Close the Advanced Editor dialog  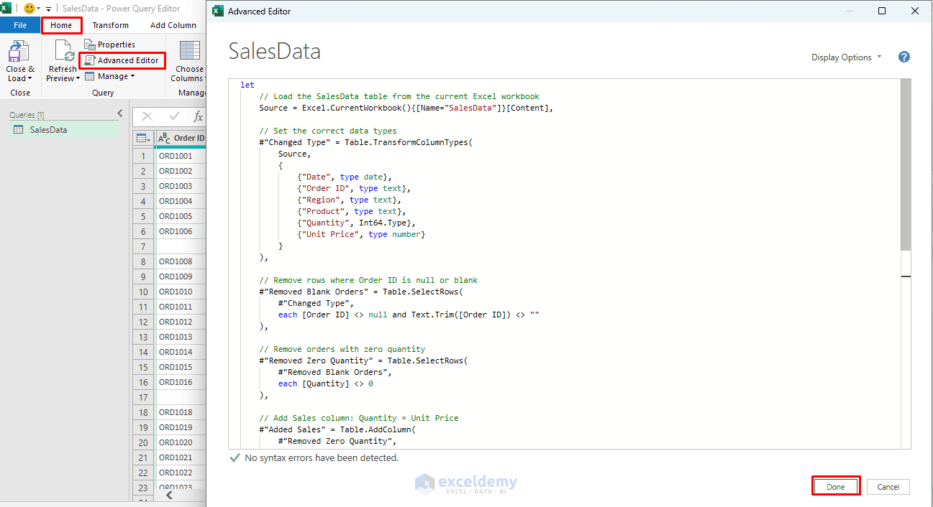point(915,11)
